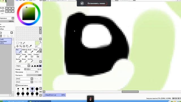The width and height of the screenshot is (181, 102).
Task: Adjust the Мин размер slider
Action: coord(33,72)
